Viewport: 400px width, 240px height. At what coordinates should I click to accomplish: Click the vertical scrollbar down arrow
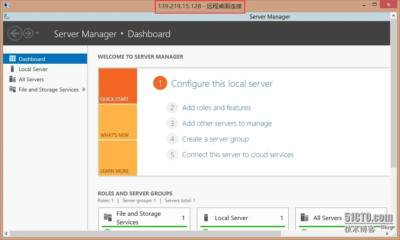coord(394,226)
